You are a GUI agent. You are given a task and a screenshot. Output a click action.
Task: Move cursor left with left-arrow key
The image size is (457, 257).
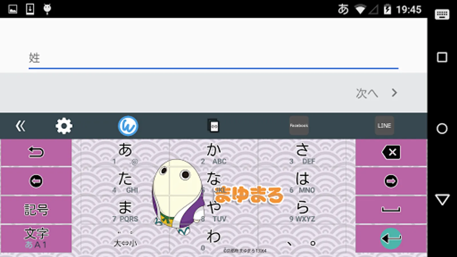[x=36, y=181]
